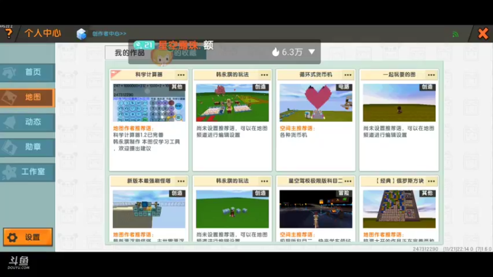
Task: Open the first 韩永旗的玩法 thumbnail with the character
Action: (232, 103)
